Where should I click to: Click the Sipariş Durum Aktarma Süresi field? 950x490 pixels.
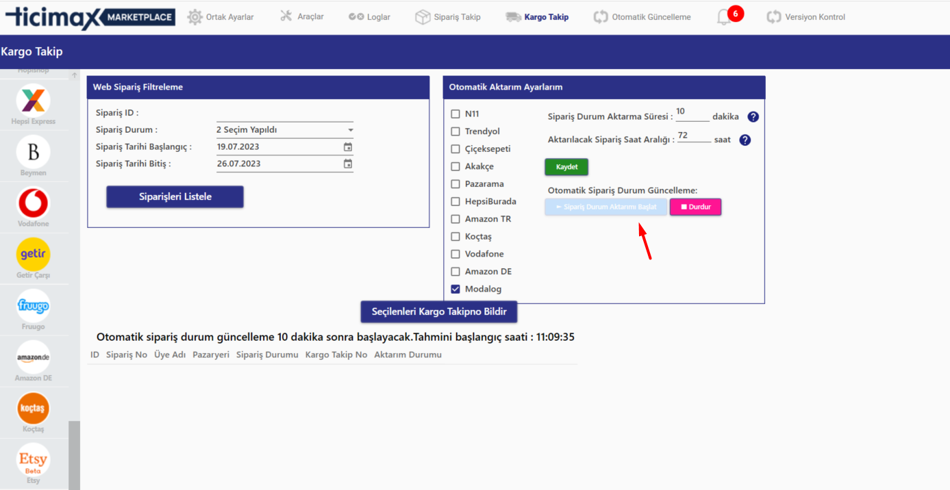coord(692,114)
